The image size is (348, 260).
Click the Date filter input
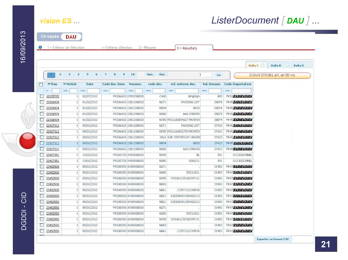click(93, 91)
